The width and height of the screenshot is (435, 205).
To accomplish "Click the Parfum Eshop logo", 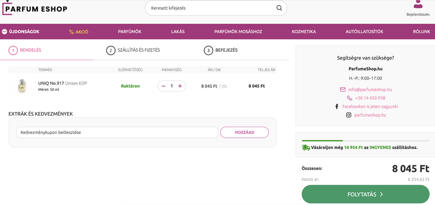I will pos(35,8).
